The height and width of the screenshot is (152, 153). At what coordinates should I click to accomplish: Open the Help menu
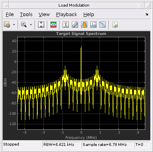pyautogui.click(x=89, y=15)
